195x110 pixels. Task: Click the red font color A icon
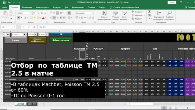(x=43, y=18)
